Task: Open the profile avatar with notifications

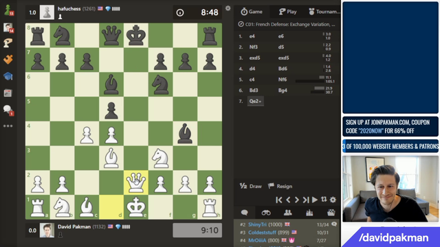Action: 8,27
